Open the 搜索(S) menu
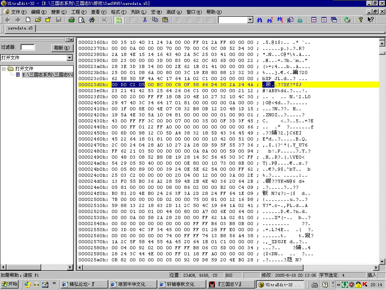 pyautogui.click(x=58, y=12)
